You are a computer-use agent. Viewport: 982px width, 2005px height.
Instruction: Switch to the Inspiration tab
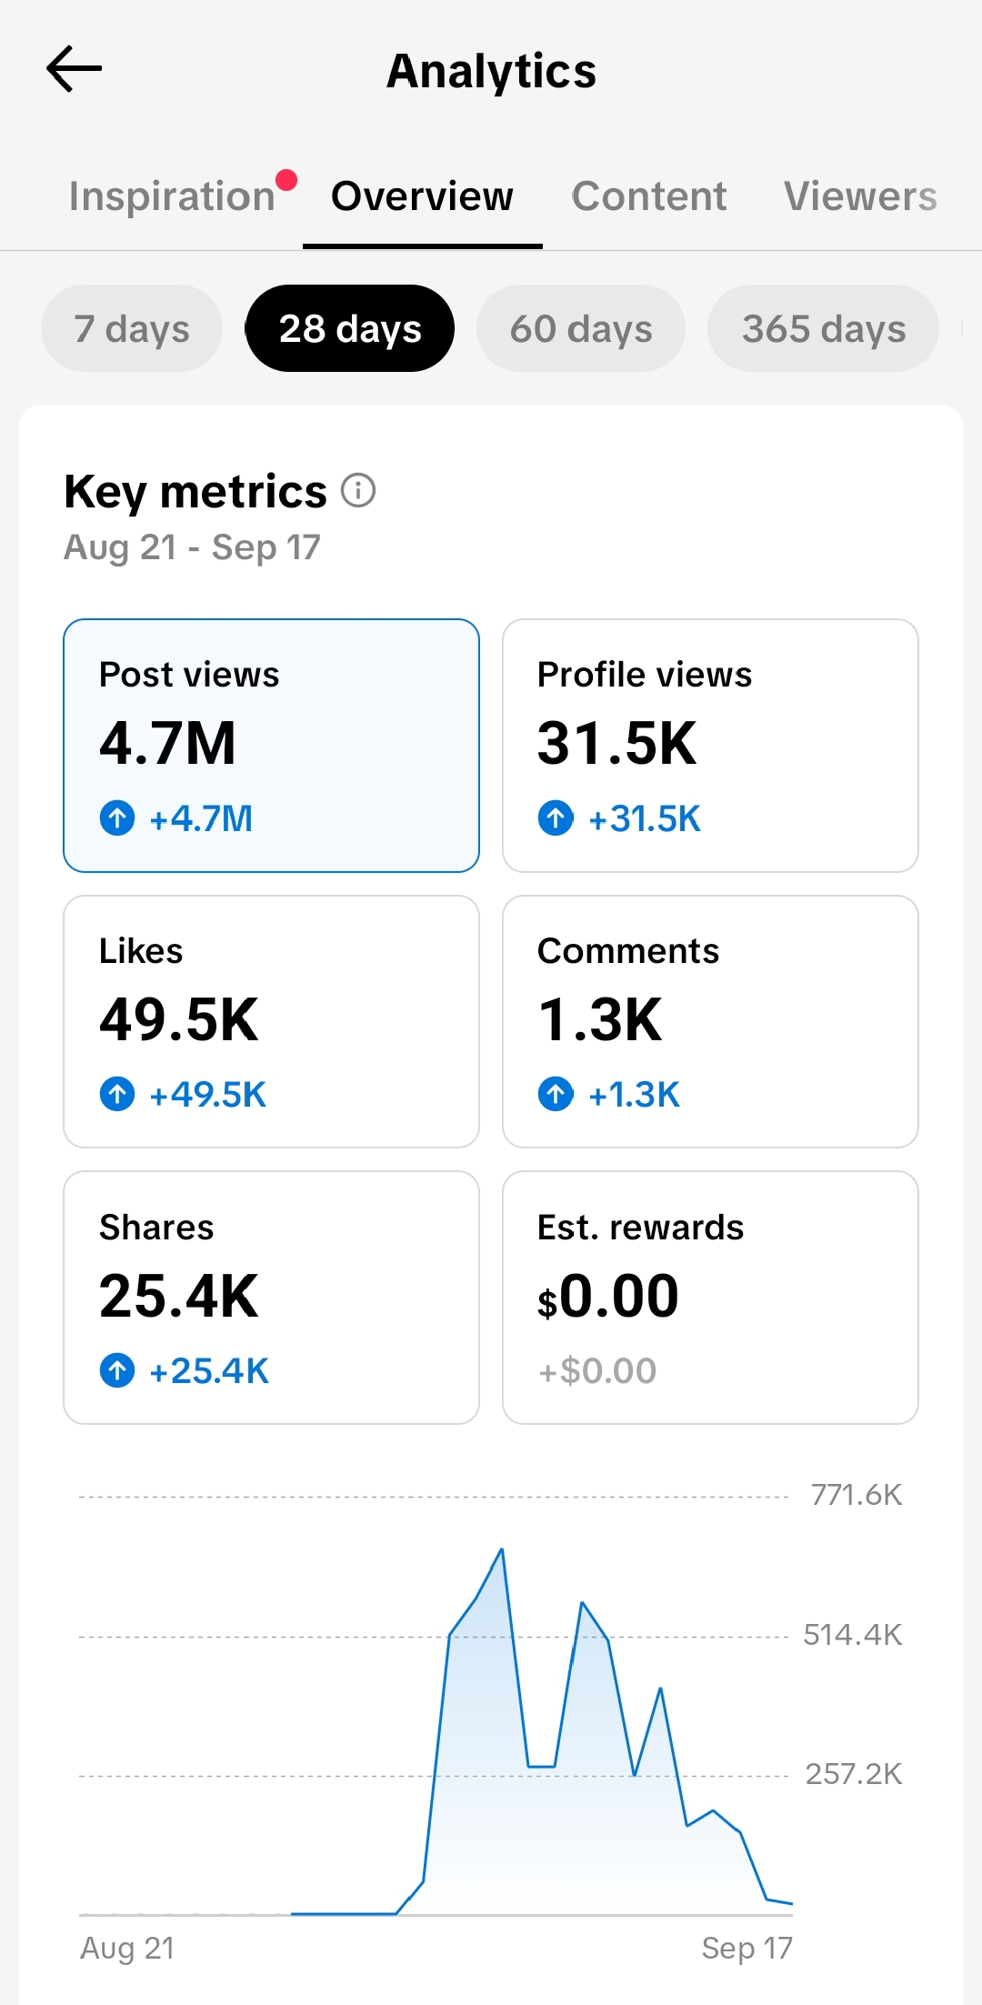172,196
